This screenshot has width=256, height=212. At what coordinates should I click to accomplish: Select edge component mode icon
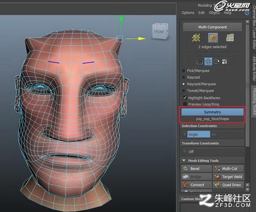213,37
